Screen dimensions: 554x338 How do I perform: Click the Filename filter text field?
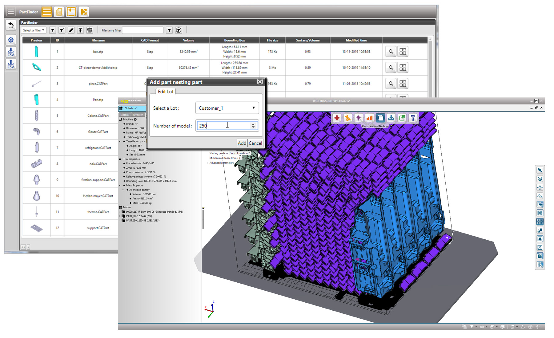point(143,30)
